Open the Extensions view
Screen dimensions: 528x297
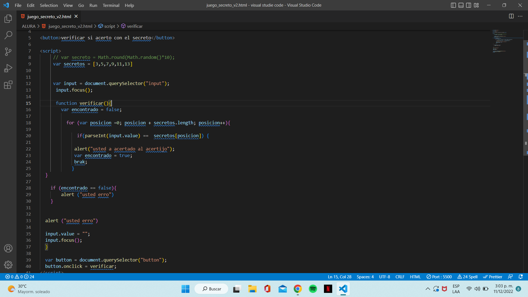click(8, 85)
